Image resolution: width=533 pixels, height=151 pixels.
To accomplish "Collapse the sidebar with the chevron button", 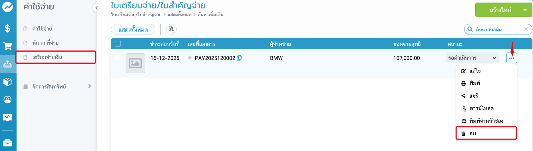I will click(97, 8).
